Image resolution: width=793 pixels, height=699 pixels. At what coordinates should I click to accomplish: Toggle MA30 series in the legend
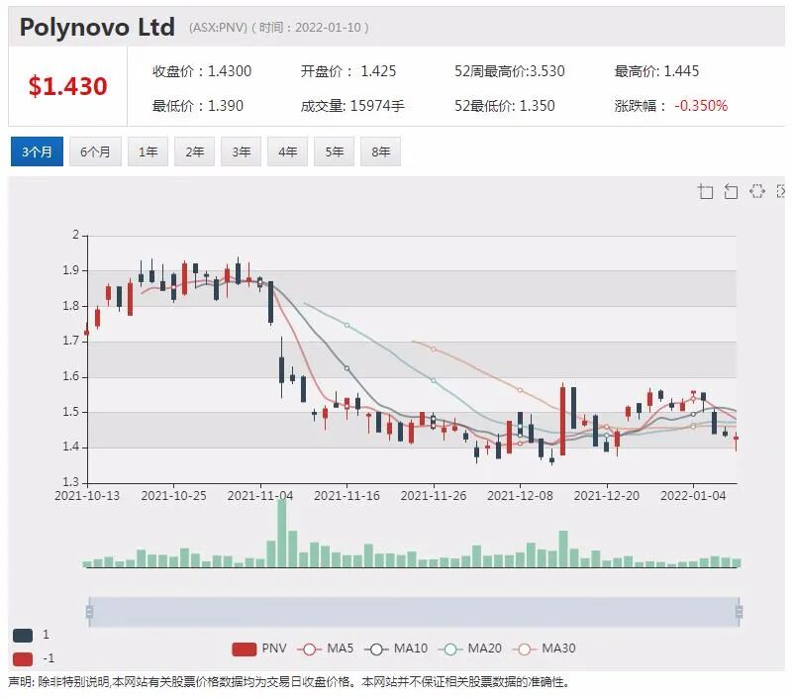click(544, 649)
